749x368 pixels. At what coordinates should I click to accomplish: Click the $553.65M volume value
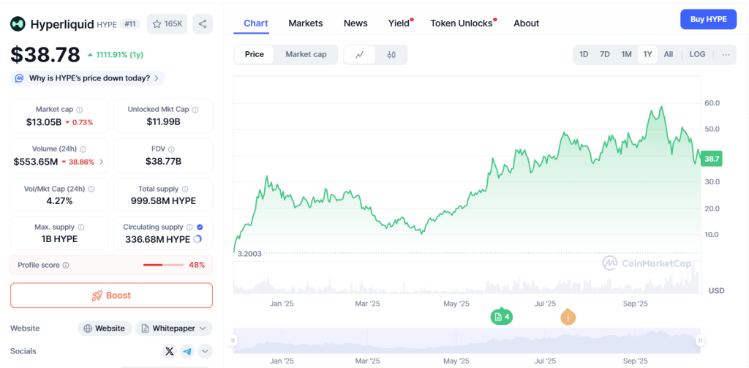click(x=37, y=162)
